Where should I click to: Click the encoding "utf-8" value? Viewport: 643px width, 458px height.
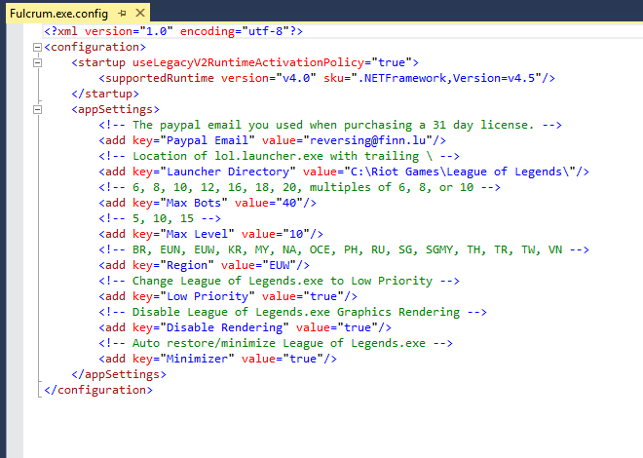[265, 31]
